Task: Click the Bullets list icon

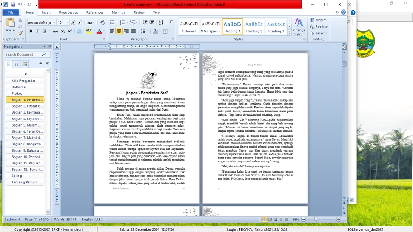Action: [112, 23]
